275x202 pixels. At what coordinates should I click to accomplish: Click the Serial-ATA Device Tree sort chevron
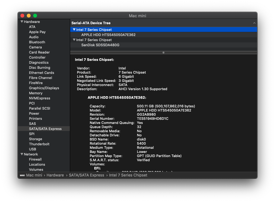pos(254,23)
